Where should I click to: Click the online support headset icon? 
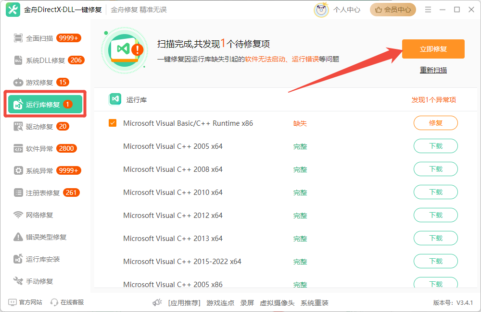click(54, 302)
